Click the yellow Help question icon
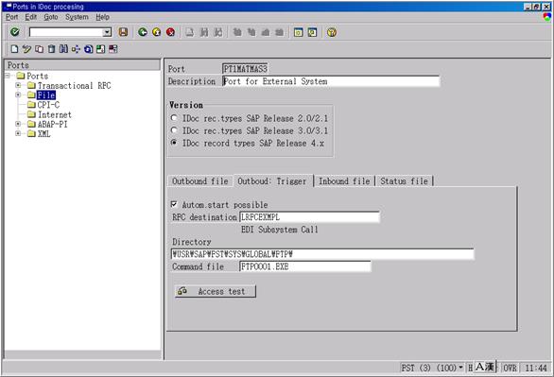Screen dimensions: 554x377 [332, 32]
